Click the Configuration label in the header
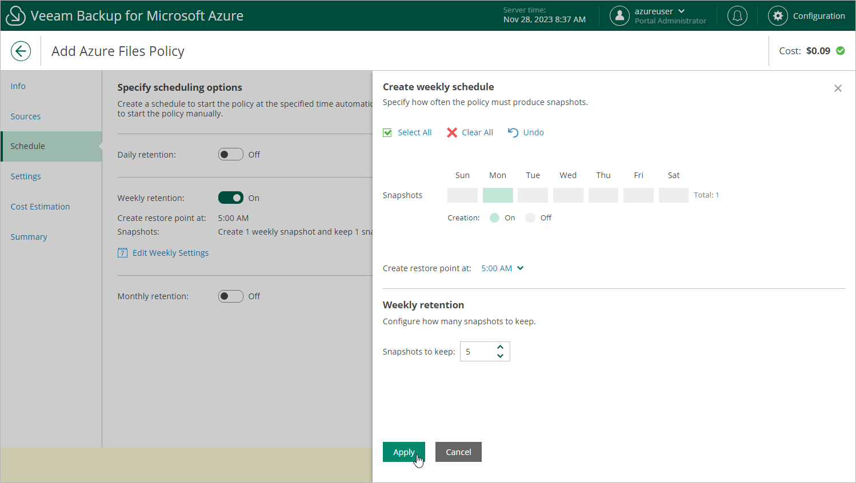Screen dimensions: 856x483 819,16
